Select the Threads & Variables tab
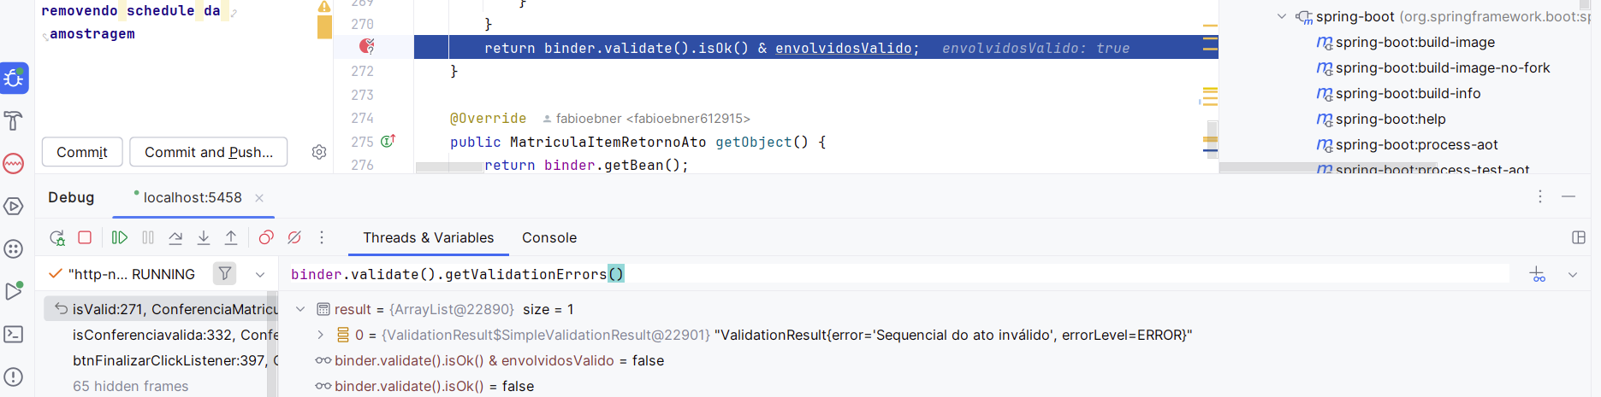 click(x=428, y=238)
